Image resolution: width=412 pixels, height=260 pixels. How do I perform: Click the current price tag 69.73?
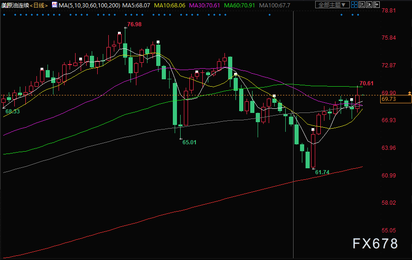click(396, 99)
